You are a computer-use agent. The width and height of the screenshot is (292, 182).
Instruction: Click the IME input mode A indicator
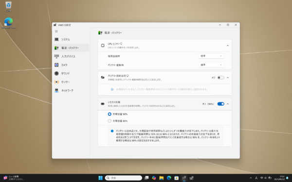point(256,178)
